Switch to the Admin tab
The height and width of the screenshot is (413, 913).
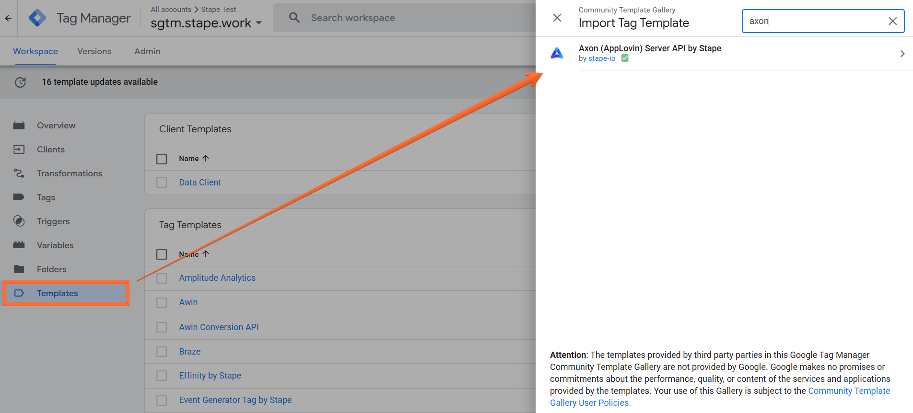(147, 51)
